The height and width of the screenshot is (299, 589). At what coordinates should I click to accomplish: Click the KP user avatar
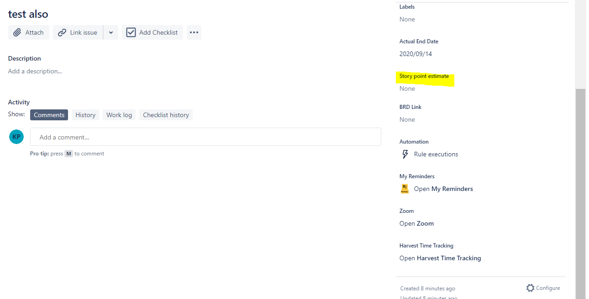point(16,137)
